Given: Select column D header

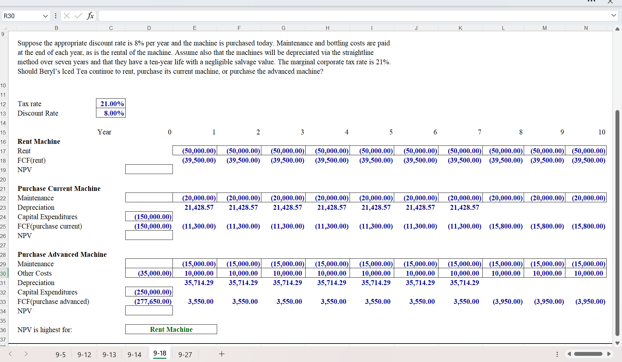Looking at the screenshot, I should click(149, 28).
